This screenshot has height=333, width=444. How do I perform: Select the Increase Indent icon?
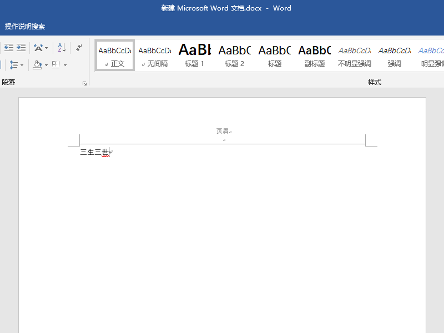(x=21, y=48)
